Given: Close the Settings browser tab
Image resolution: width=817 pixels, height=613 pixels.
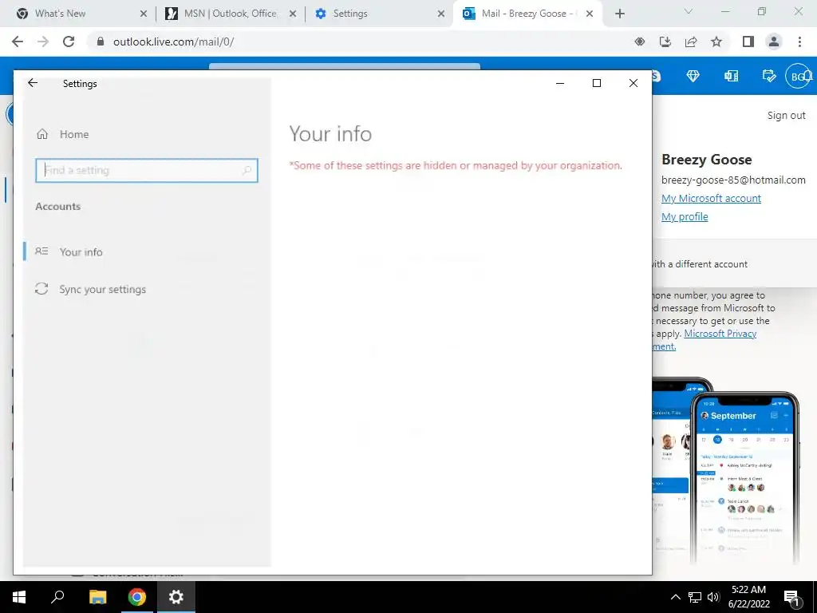Looking at the screenshot, I should coord(441,14).
